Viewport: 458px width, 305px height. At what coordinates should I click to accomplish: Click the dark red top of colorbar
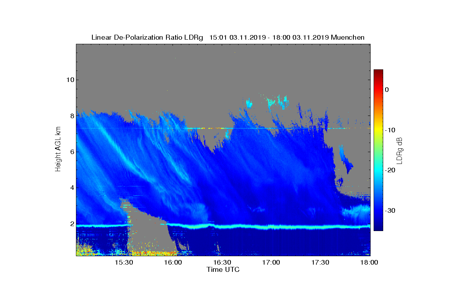click(x=378, y=72)
